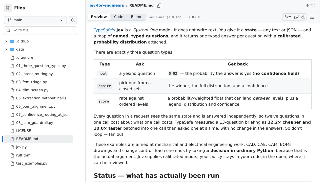Click the file icon beside ruff.toml
This screenshot has width=324, height=182.
12,155
